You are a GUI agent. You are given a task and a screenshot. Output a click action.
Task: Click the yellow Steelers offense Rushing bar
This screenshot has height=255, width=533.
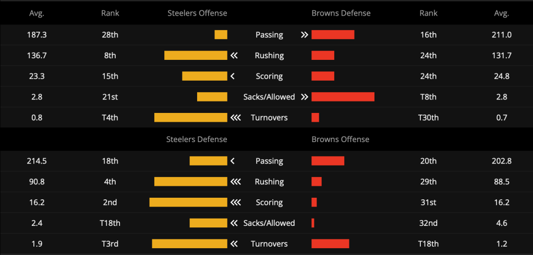pyautogui.click(x=196, y=55)
